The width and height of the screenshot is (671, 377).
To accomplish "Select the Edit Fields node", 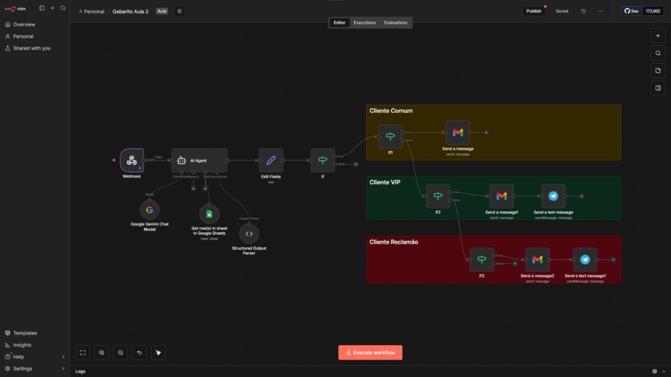I will (271, 160).
